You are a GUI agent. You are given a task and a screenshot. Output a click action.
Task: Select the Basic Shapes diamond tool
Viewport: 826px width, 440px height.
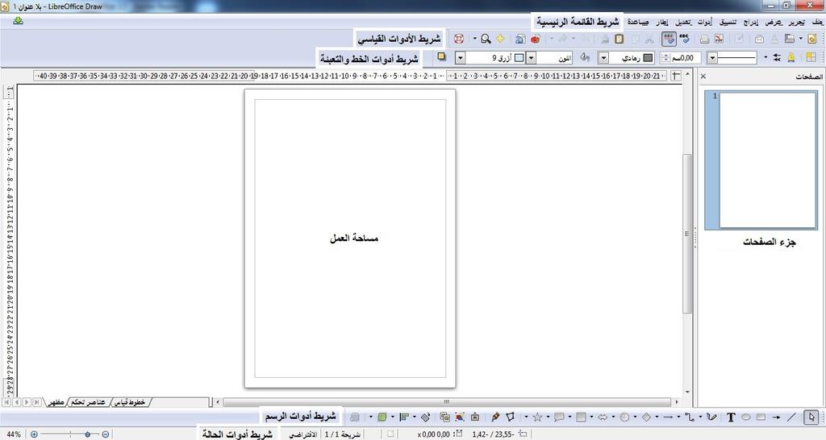646,417
